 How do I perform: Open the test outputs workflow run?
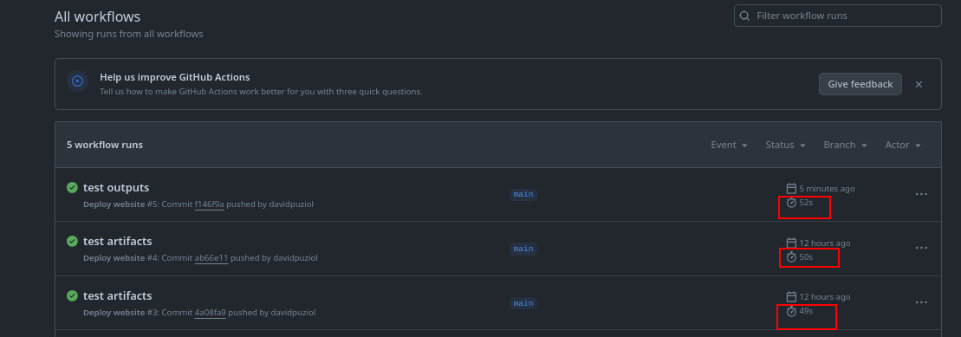(116, 187)
